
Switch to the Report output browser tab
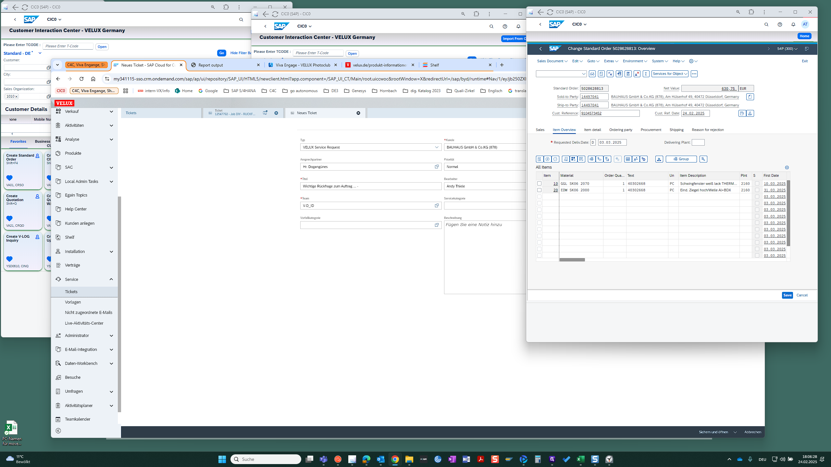point(225,65)
